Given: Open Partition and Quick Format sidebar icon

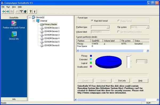Looking at the screenshot, I should click(14, 23).
